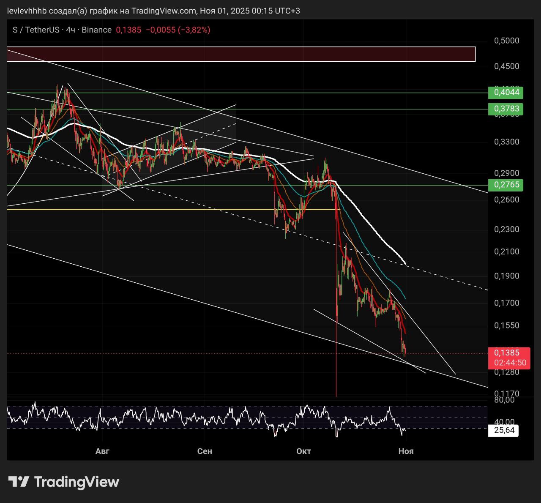Click the 80,00 RSI scale mark

tap(504, 400)
